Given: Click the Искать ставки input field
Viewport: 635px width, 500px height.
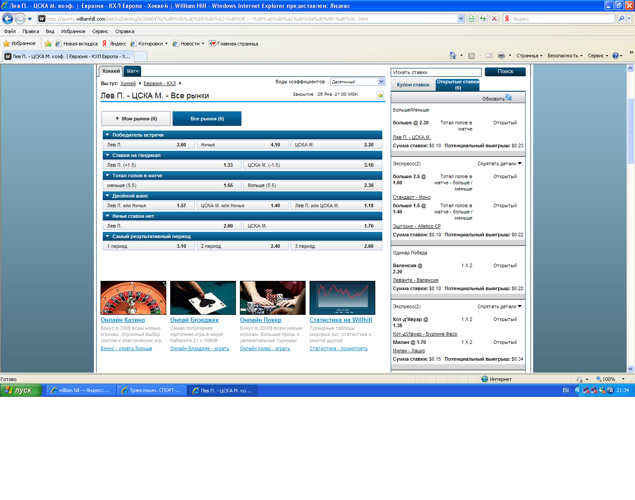Looking at the screenshot, I should click(x=436, y=72).
